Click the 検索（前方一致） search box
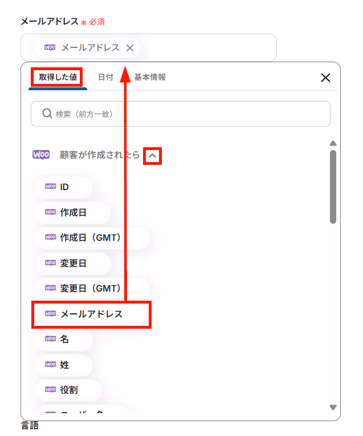 point(181,114)
